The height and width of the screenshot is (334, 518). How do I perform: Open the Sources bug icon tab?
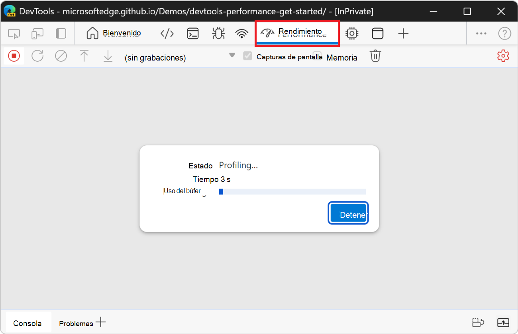(x=218, y=33)
